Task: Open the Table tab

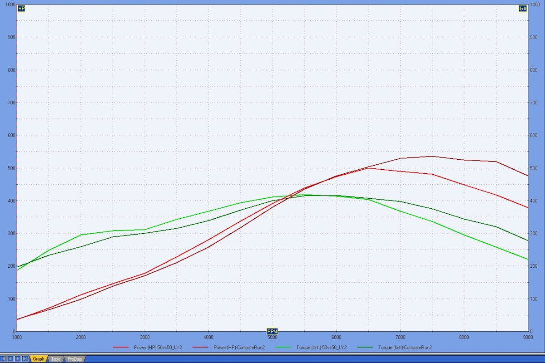Action: (55, 359)
